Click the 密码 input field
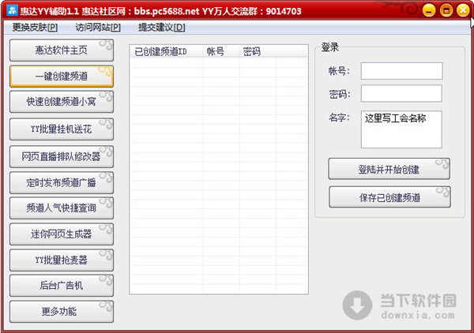 click(401, 93)
